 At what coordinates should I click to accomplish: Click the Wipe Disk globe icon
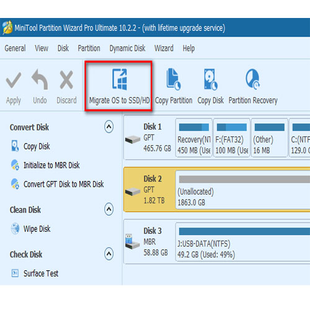[15, 229]
